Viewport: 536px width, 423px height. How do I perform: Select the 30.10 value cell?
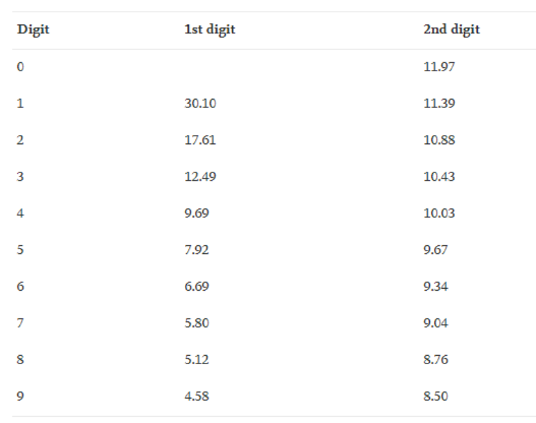click(x=200, y=103)
